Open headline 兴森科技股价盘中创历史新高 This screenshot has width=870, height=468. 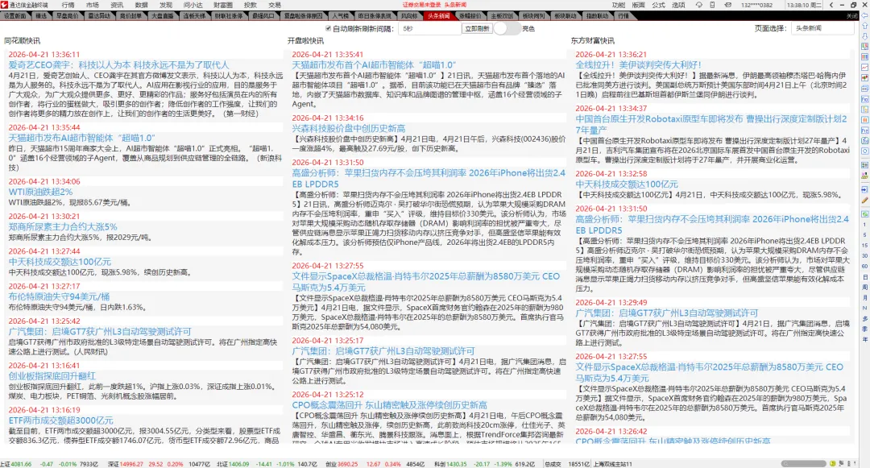(x=349, y=128)
